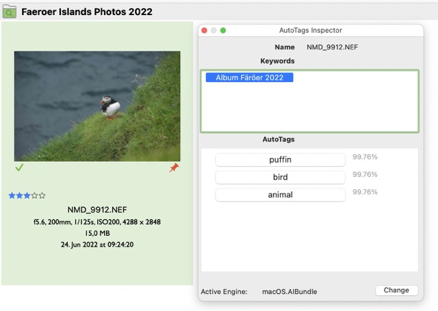The height and width of the screenshot is (311, 438).
Task: Click the 'AutoTags' section heading
Action: [279, 139]
